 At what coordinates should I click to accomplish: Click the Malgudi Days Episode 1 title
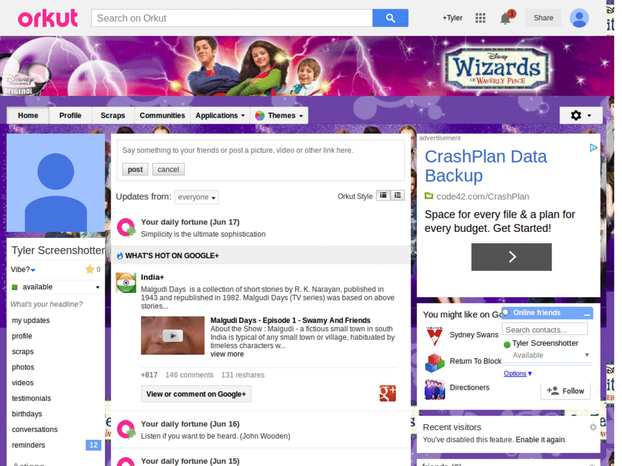point(290,320)
